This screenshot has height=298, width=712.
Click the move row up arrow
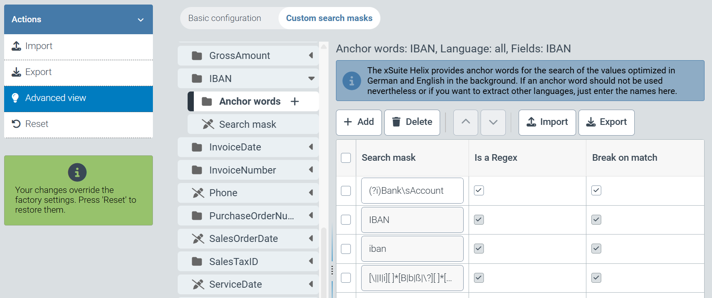[x=466, y=122]
